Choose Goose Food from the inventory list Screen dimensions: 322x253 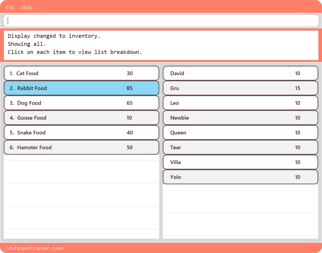pyautogui.click(x=81, y=118)
